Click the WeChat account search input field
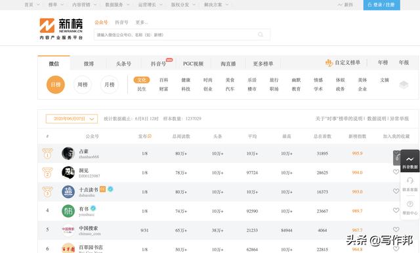420x253 pixels. pyautogui.click(x=182, y=35)
